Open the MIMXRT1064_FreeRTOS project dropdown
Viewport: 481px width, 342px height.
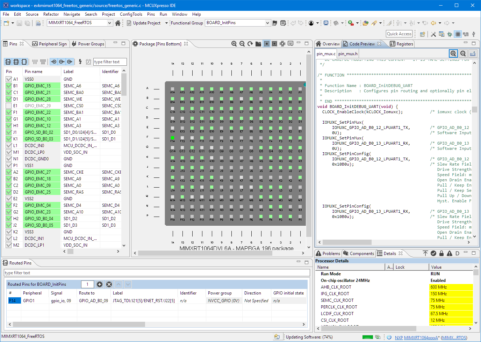click(x=109, y=23)
